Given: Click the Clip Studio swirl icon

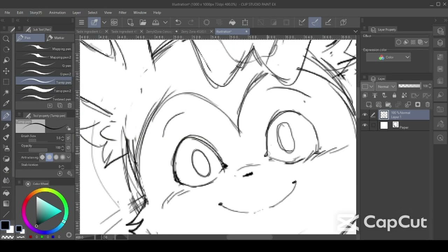Looking at the screenshot, I should [114, 22].
